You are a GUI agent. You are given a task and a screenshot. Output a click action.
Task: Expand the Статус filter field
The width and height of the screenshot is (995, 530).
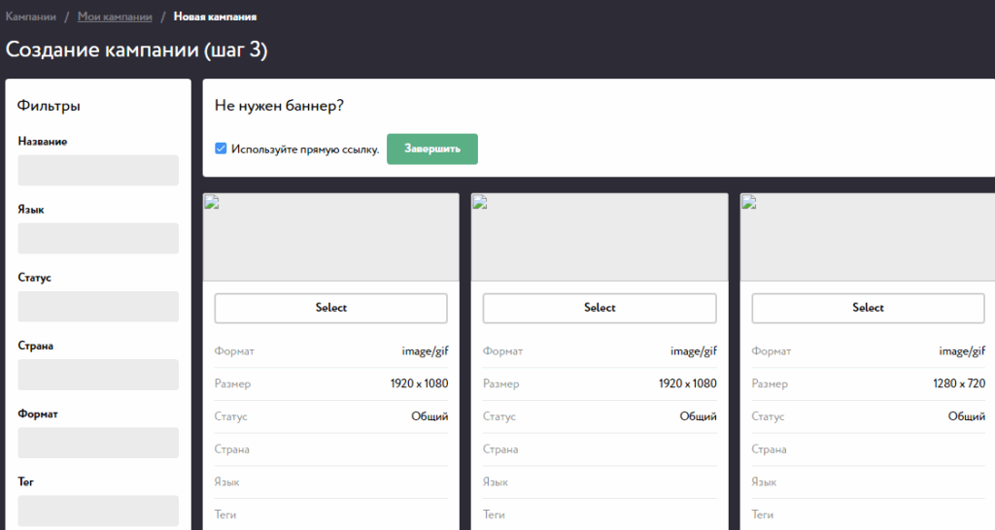click(98, 307)
